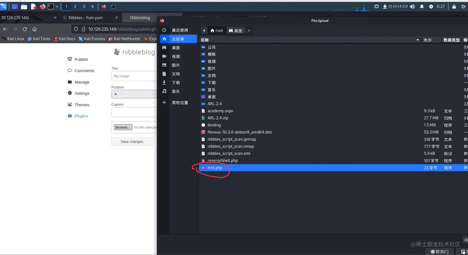Focus the Title field showing My image
The image size is (468, 255).
tap(134, 76)
